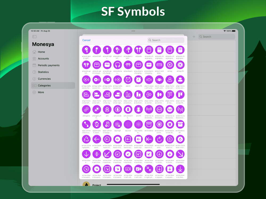Select the airpods symbol
The height and width of the screenshot is (199, 266).
pyautogui.click(x=138, y=50)
